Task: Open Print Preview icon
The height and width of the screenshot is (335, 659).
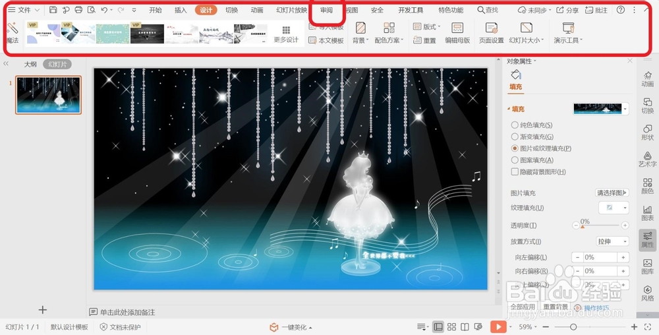Action: tap(91, 10)
